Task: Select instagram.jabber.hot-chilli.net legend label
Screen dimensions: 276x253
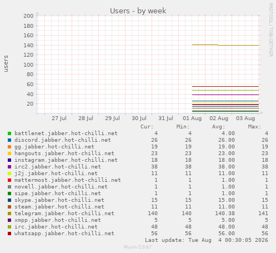Action: coord(66,160)
